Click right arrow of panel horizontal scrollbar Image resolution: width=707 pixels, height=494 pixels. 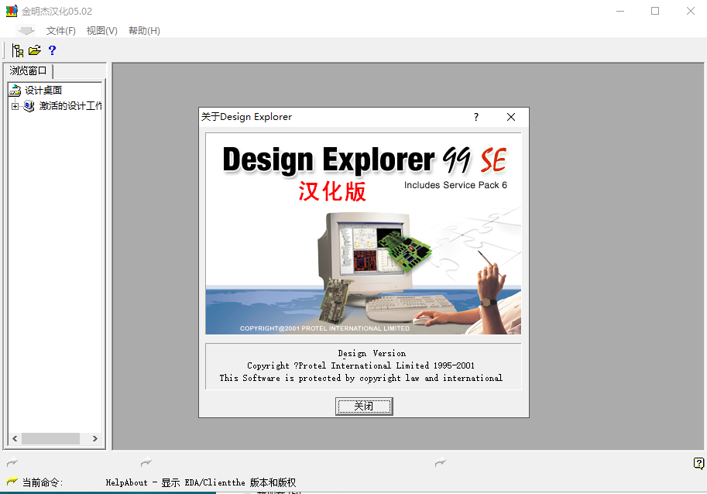(x=95, y=439)
